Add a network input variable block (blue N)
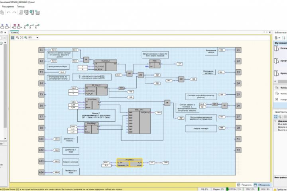This screenshot has height=191, width=287. (2, 26)
